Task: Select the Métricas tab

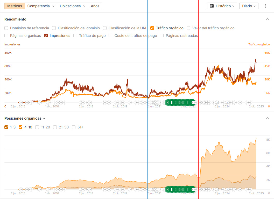Action: (x=15, y=6)
